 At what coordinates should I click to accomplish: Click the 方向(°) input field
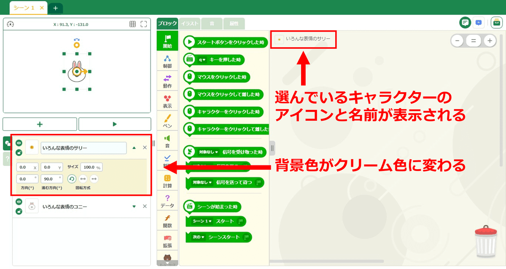[x=27, y=179]
